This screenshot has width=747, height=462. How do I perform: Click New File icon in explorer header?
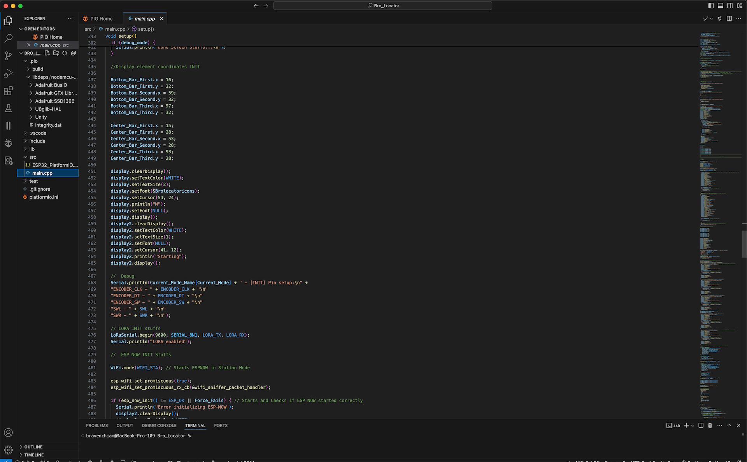[x=47, y=53]
